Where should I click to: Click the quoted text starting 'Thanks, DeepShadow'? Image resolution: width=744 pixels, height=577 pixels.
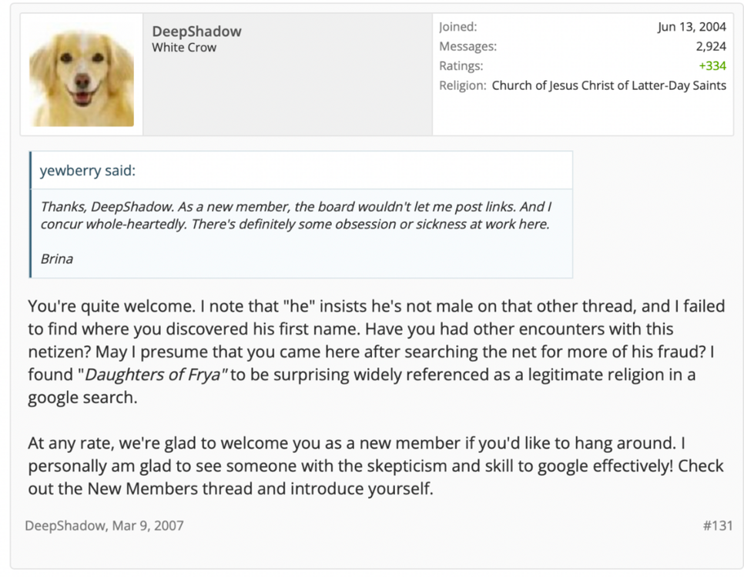[296, 215]
